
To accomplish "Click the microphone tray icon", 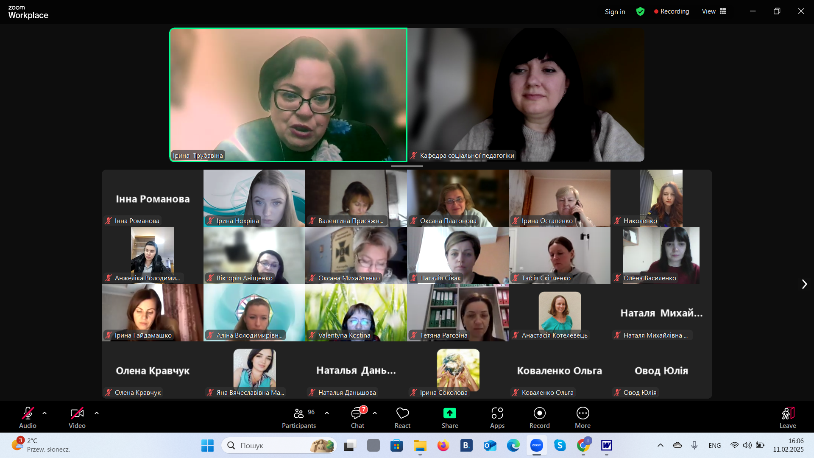I will point(694,445).
